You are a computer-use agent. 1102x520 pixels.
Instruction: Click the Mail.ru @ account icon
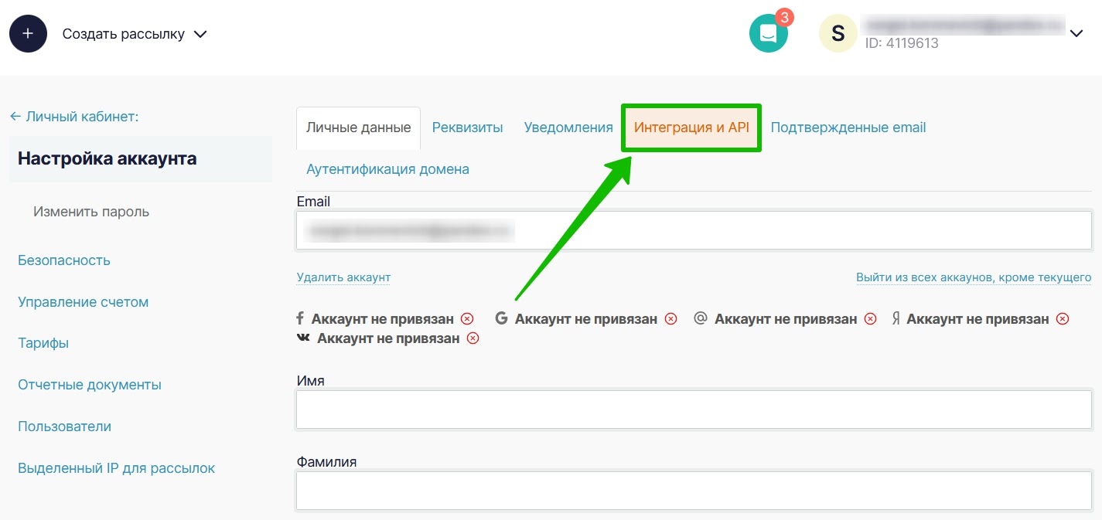701,318
